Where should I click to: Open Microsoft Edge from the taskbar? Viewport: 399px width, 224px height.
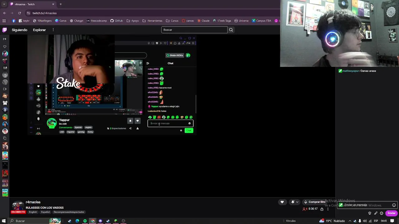[77, 221]
